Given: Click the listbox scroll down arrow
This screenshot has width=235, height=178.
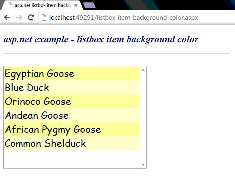Looking at the screenshot, I should tap(143, 164).
